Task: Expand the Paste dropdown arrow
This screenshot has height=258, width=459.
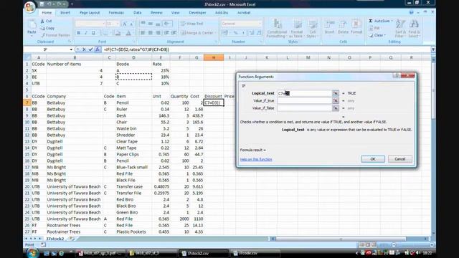Action: point(32,36)
